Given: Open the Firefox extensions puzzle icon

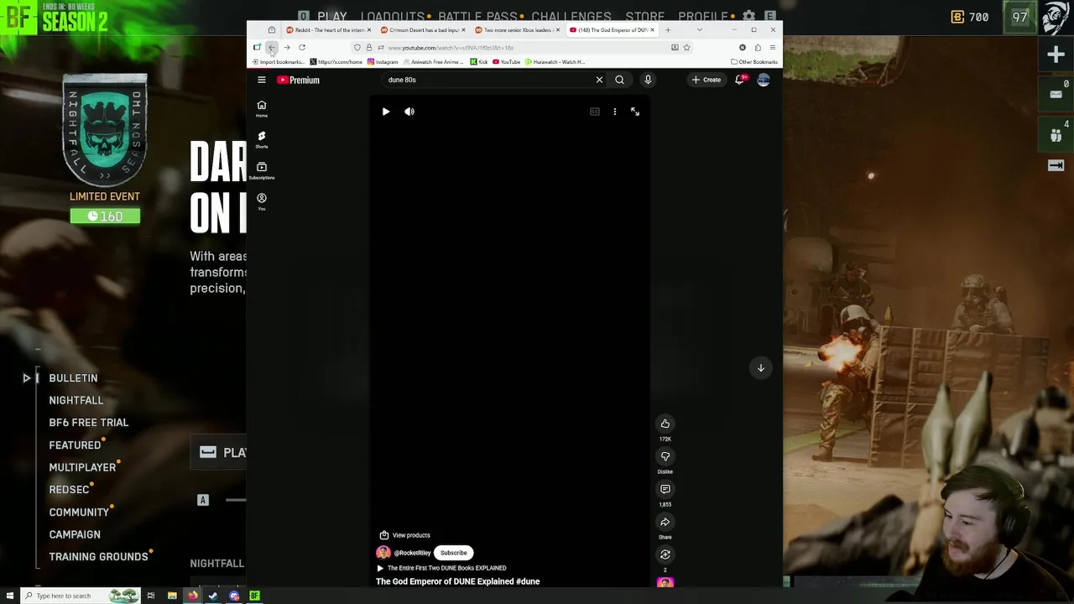Looking at the screenshot, I should [x=758, y=48].
